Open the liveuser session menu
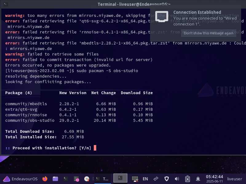 click(x=235, y=179)
